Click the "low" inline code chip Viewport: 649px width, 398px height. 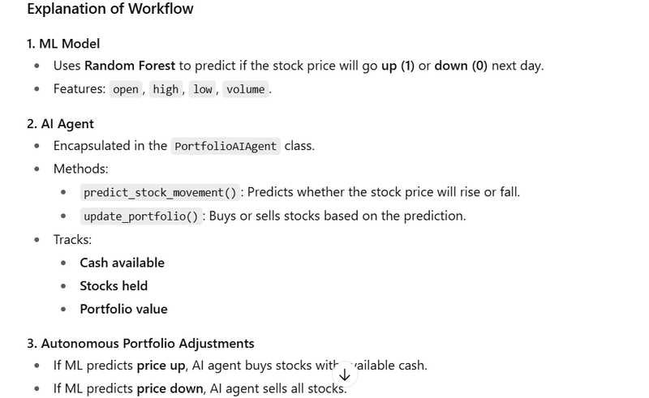203,89
